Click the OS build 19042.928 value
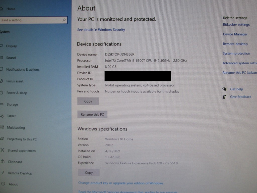The width and height of the screenshot is (257, 193). point(113,157)
